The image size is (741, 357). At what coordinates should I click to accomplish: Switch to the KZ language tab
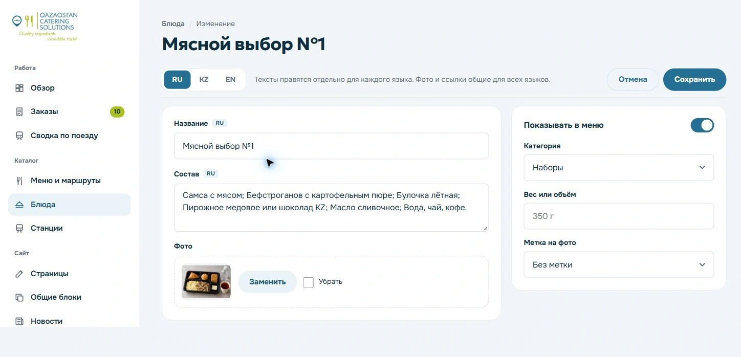[x=204, y=80]
